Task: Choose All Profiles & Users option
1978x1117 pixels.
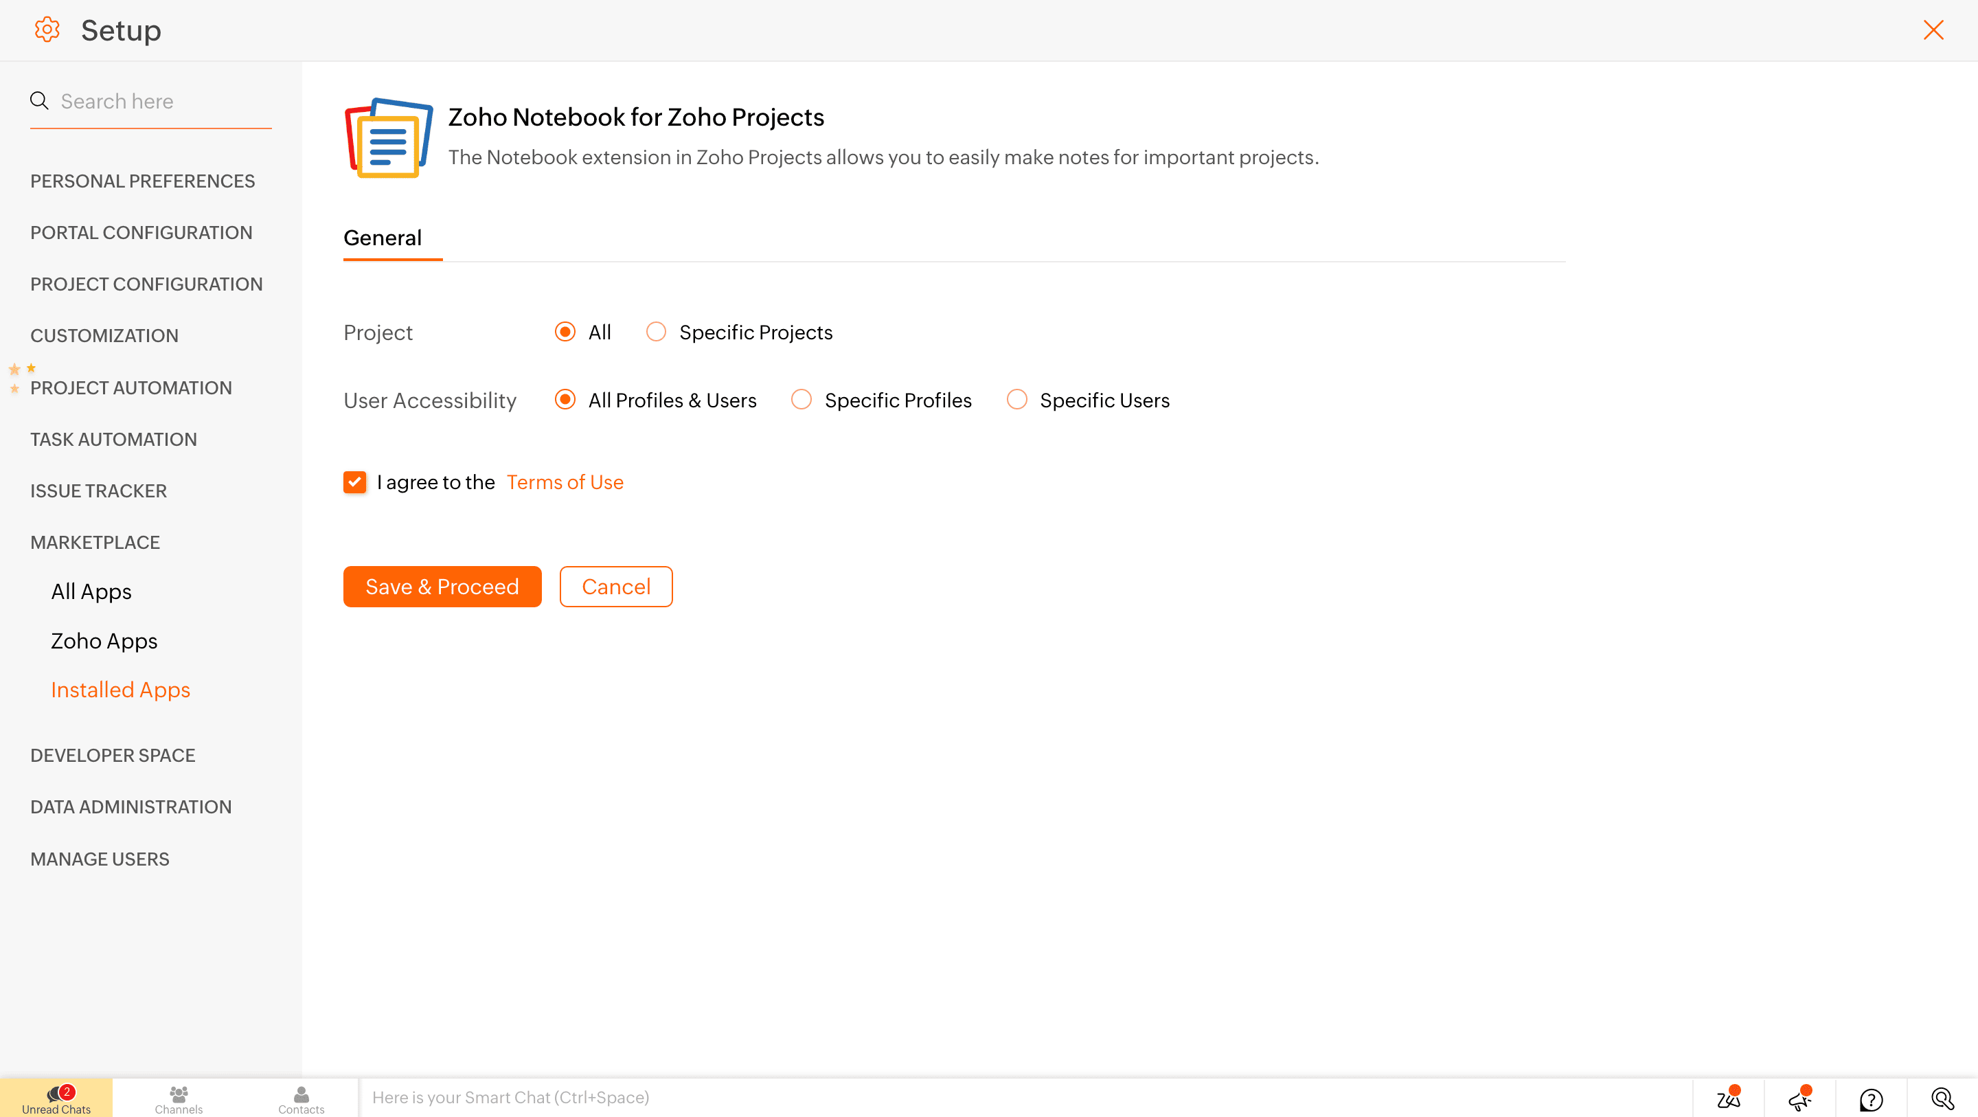Action: click(565, 400)
